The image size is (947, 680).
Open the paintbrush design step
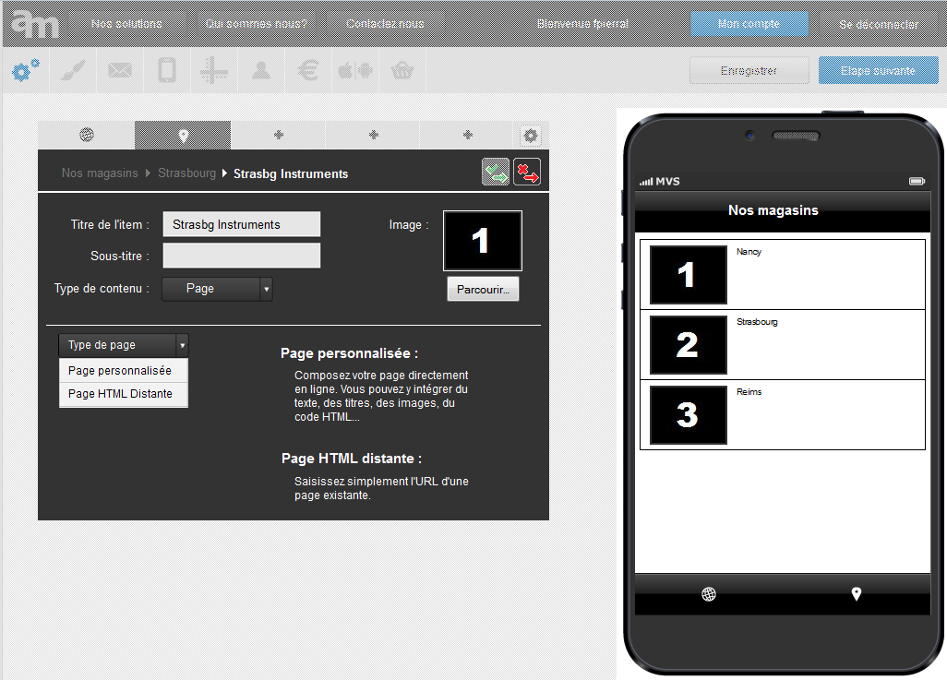(72, 71)
